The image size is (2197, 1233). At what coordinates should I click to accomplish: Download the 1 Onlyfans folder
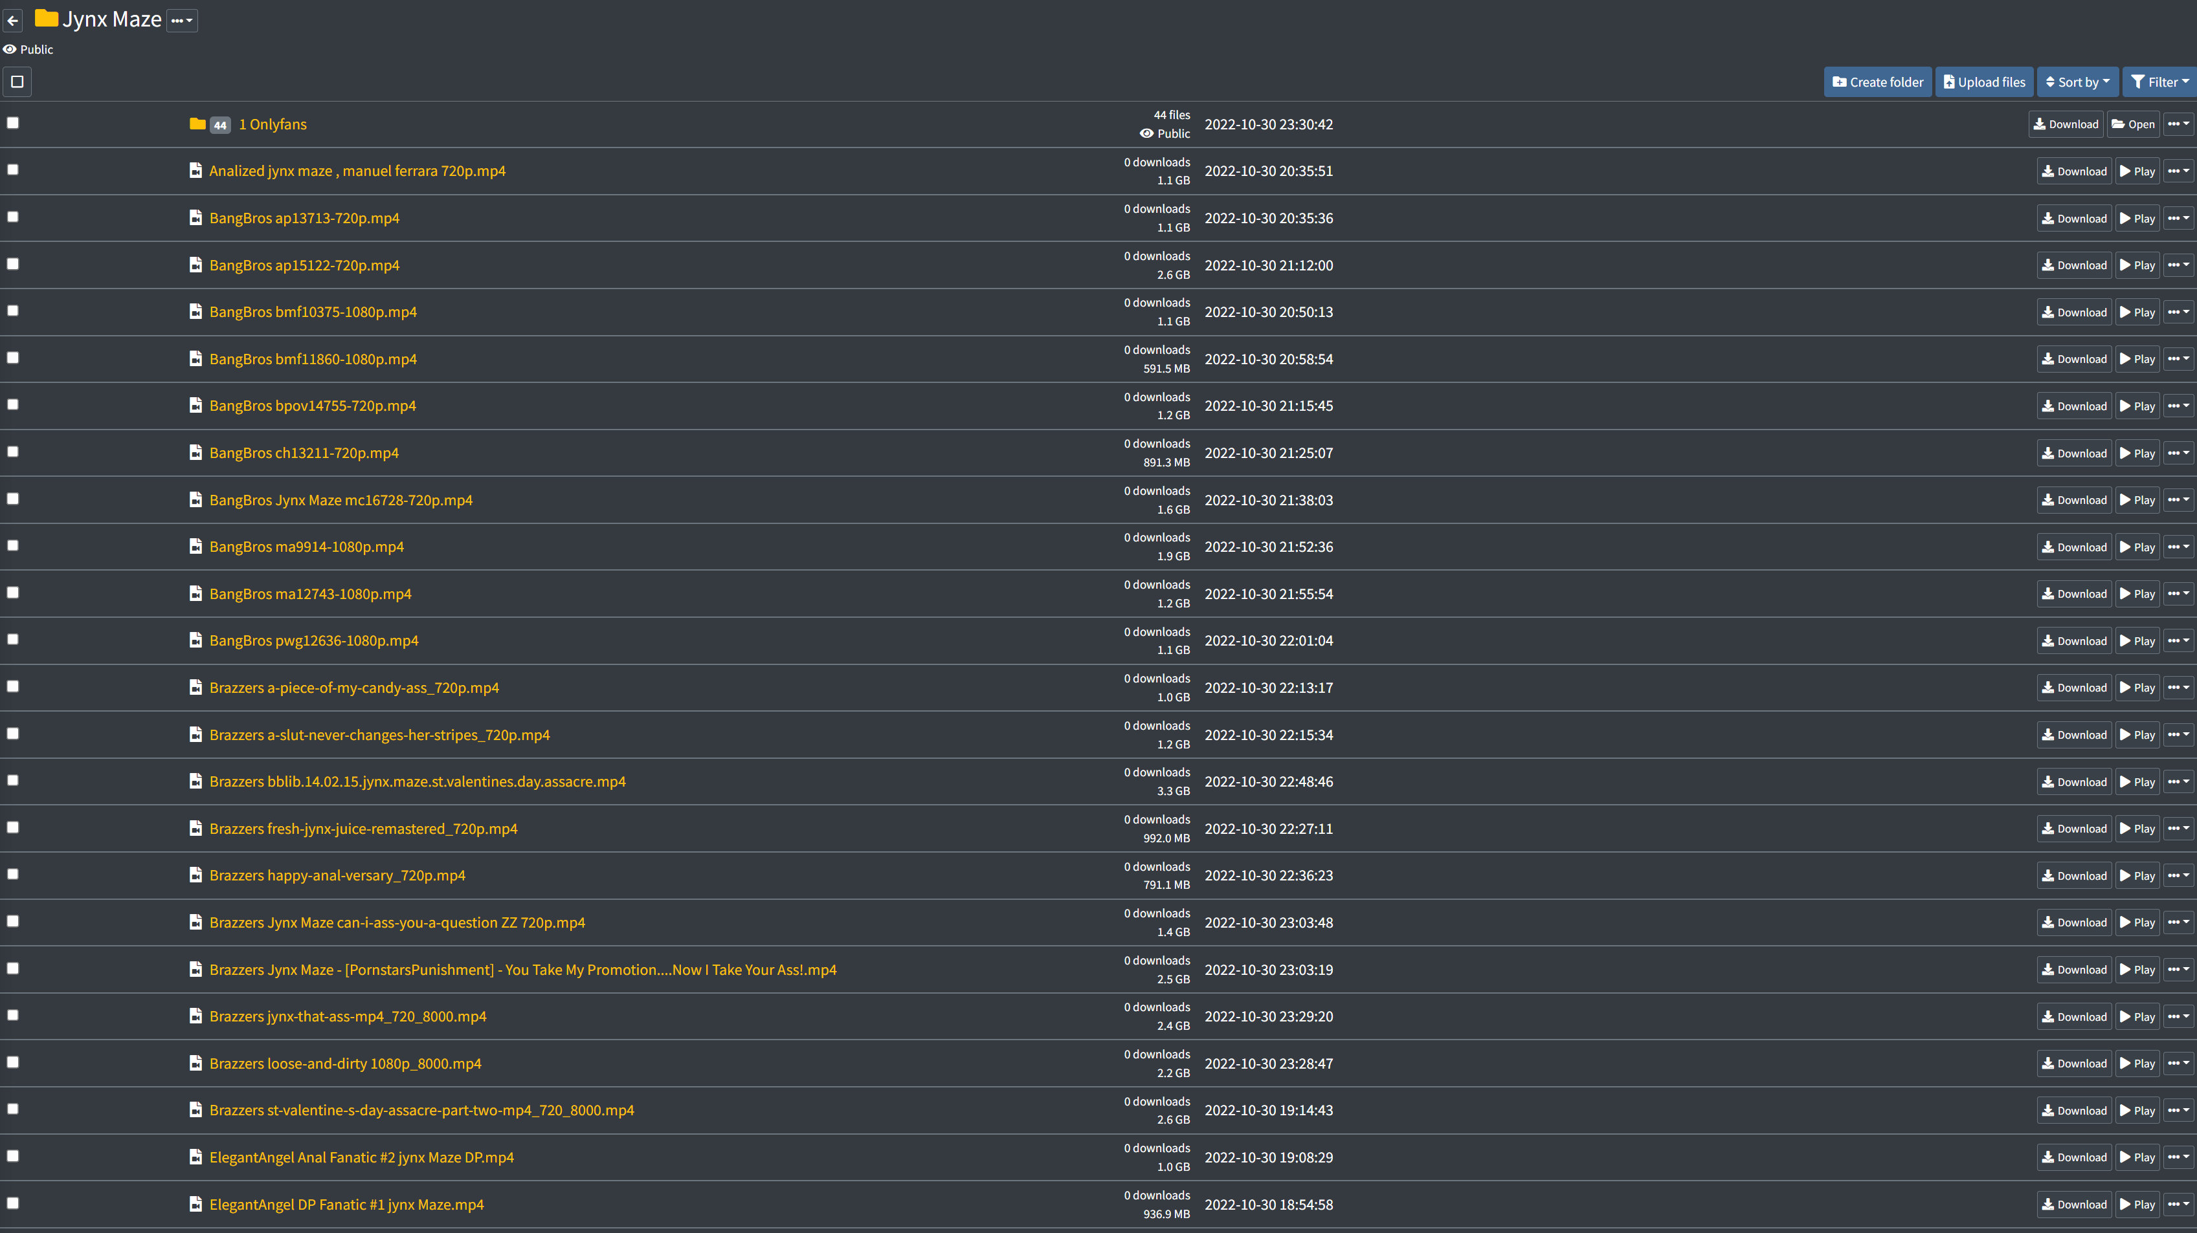tap(2066, 124)
